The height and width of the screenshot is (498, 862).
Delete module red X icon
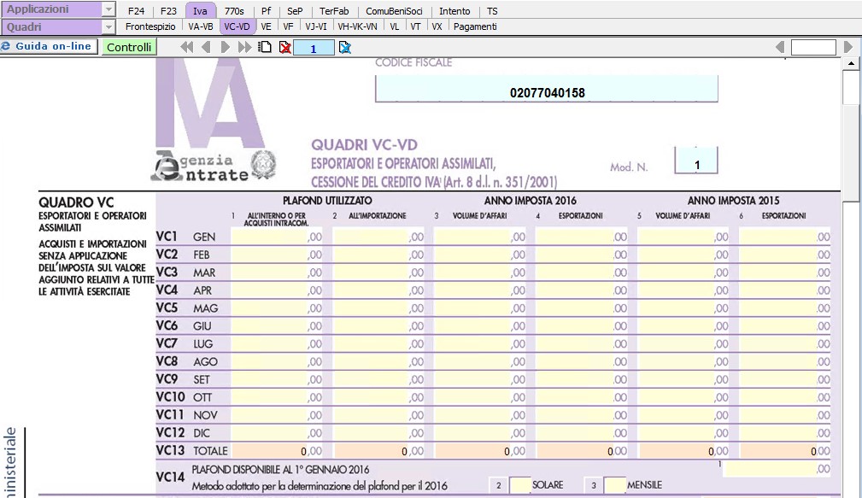pos(284,47)
